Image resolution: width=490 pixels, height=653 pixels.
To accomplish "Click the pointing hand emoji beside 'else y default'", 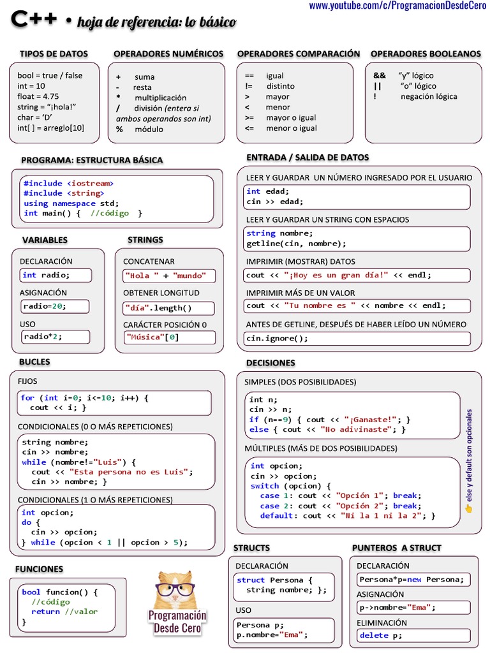I will [469, 508].
